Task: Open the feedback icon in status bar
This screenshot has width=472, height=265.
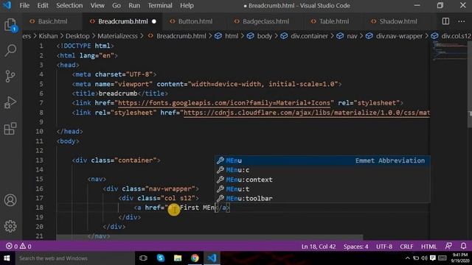Action: pos(448,247)
